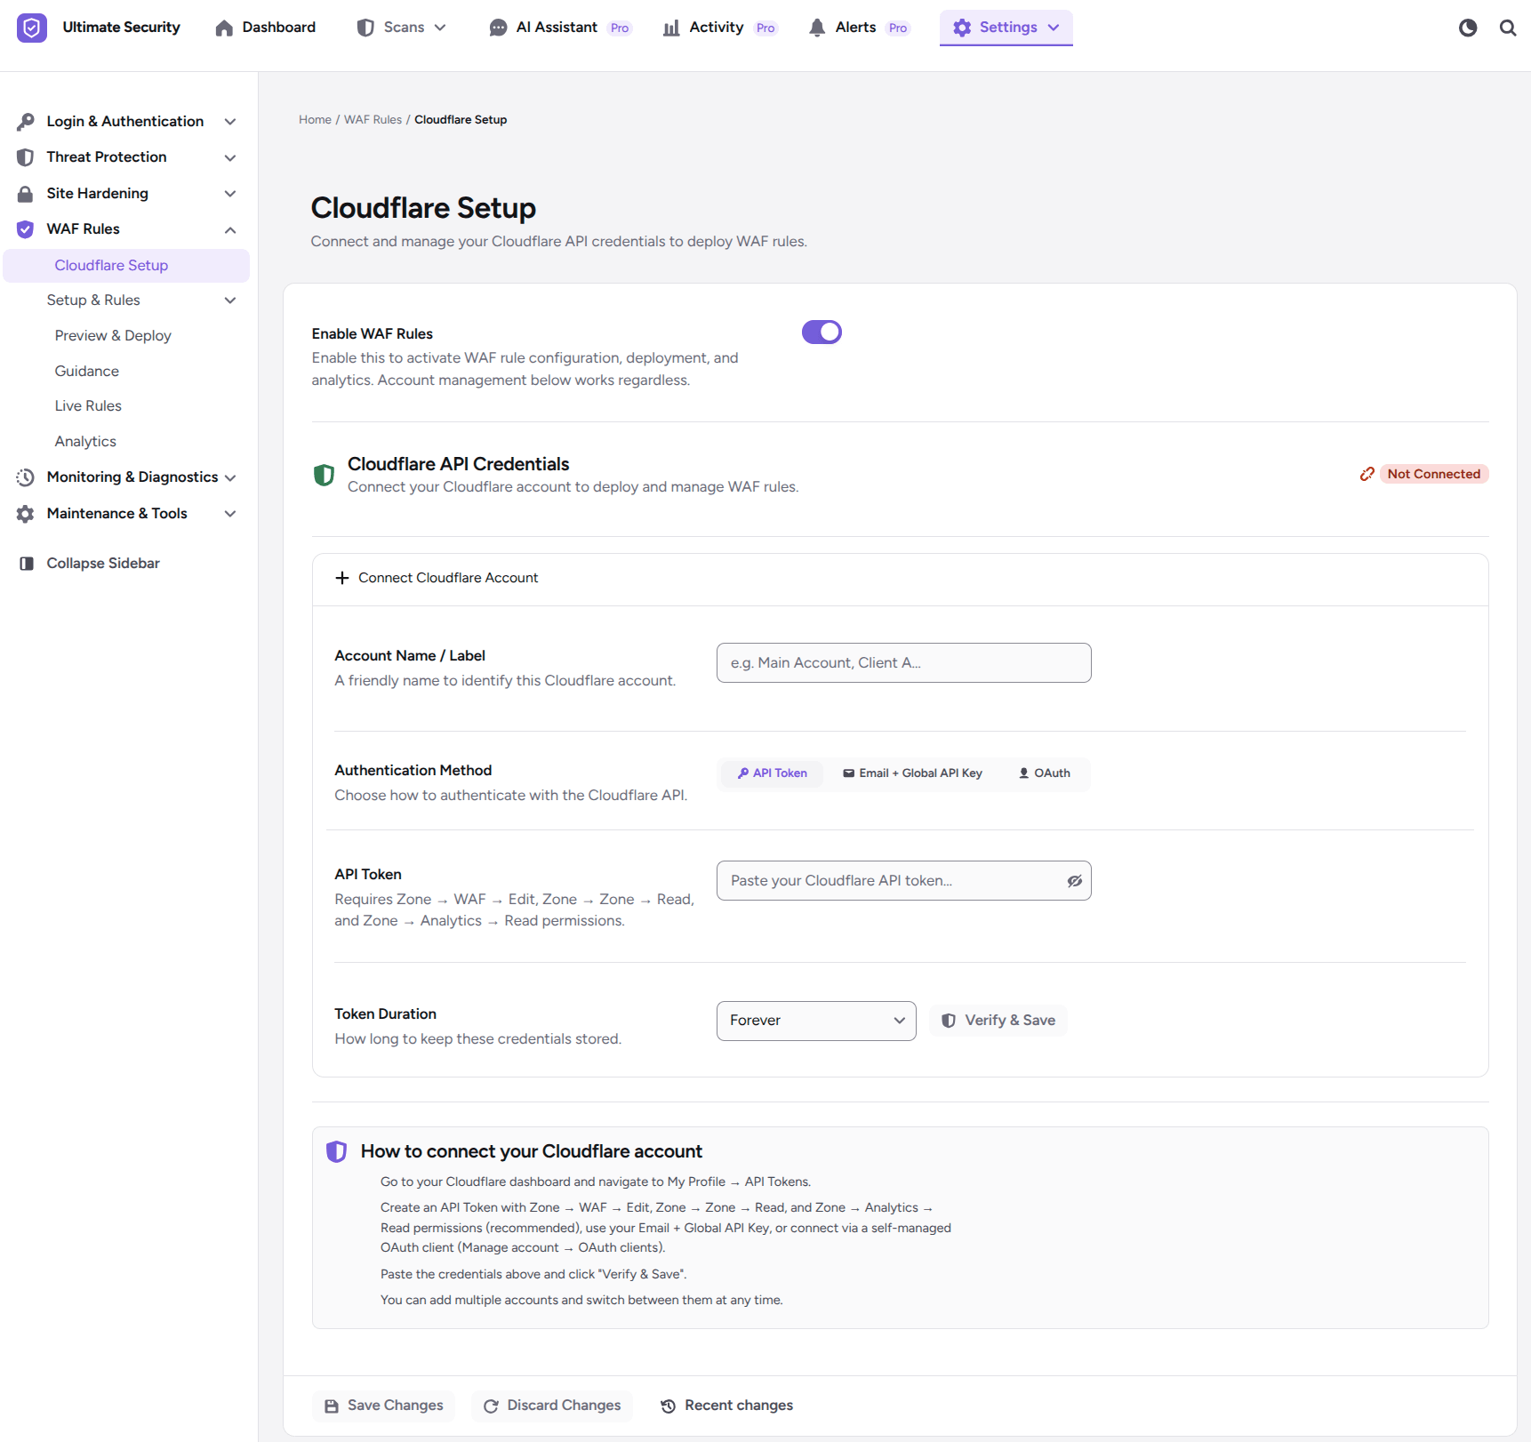Screen dimensions: 1531x1442
Task: Click the Ultimate Security shield logo
Action: click(32, 28)
